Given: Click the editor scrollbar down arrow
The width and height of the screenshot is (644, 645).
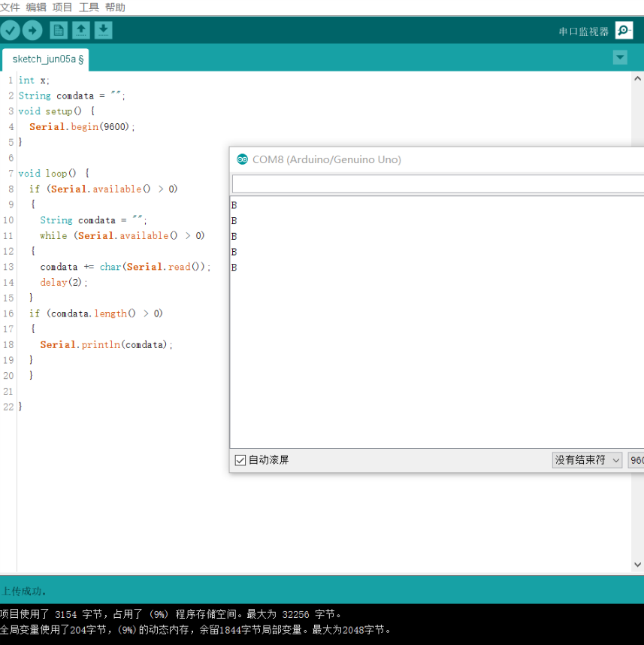Looking at the screenshot, I should coord(637,565).
